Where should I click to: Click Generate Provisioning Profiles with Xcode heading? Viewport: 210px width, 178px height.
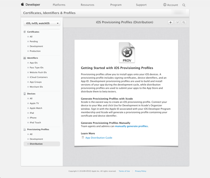point(107,99)
